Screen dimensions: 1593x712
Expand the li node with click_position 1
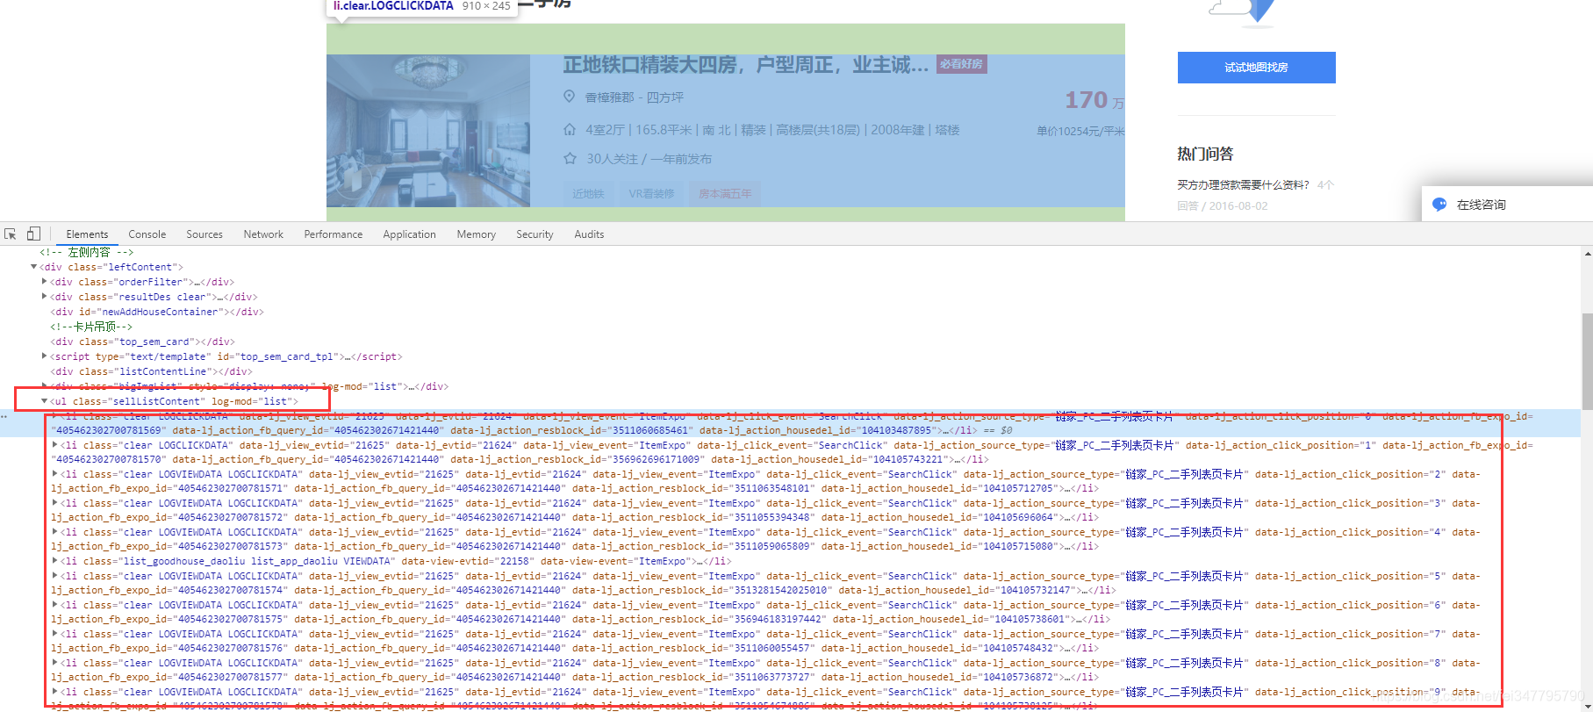55,445
